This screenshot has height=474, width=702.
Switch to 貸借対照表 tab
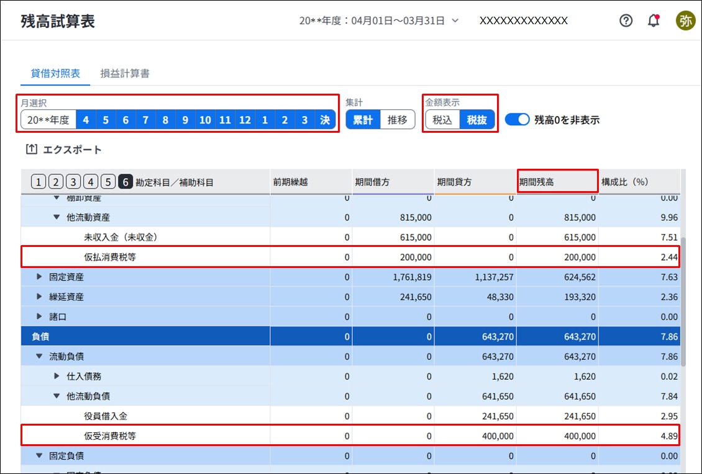(55, 73)
